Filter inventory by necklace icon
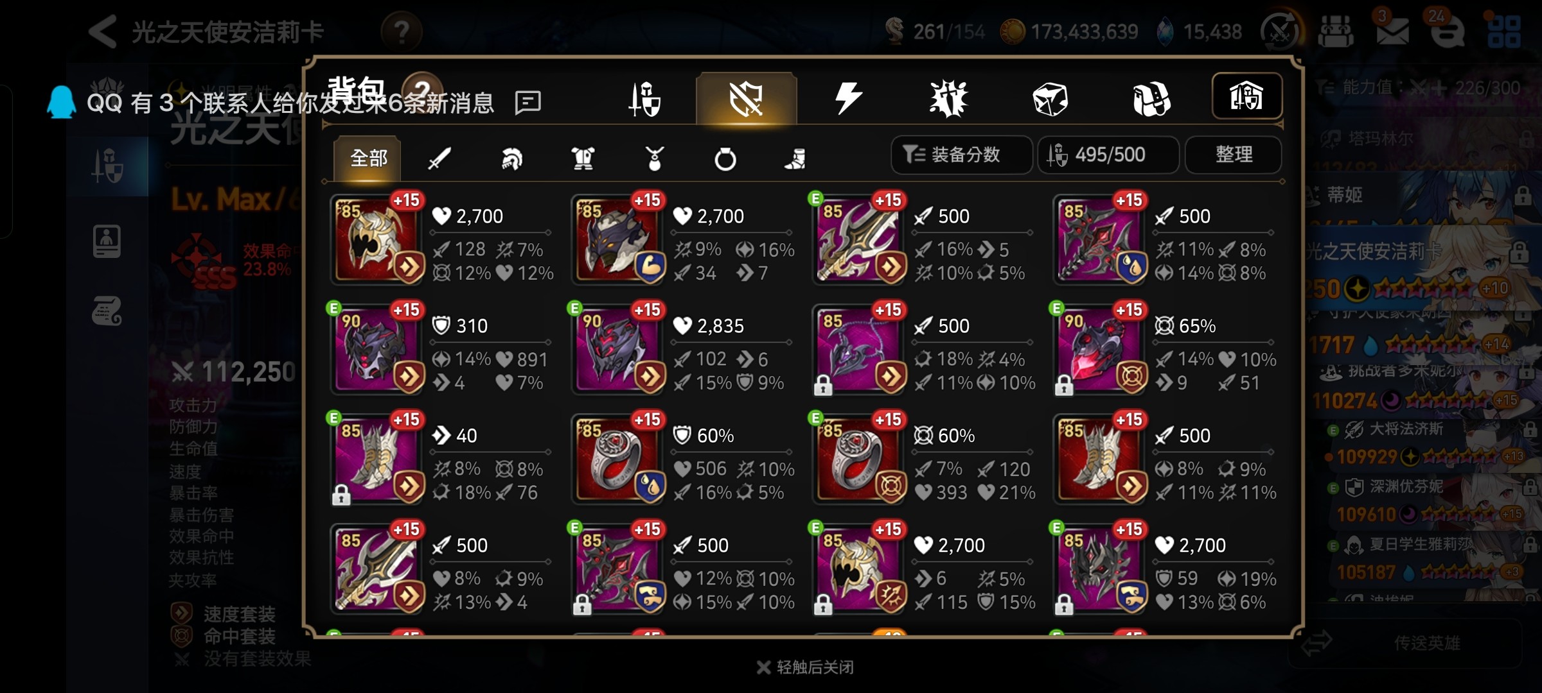The height and width of the screenshot is (693, 1542). tap(654, 158)
